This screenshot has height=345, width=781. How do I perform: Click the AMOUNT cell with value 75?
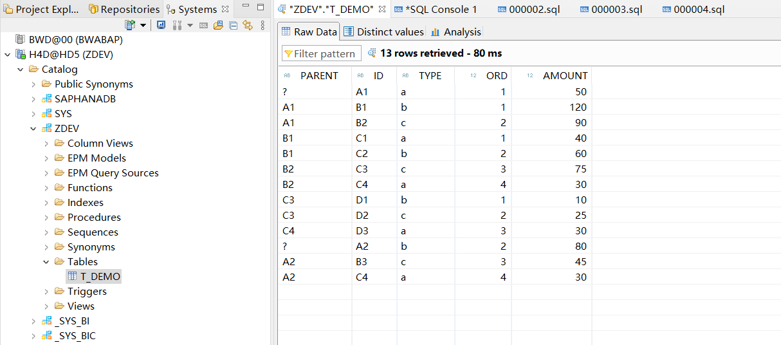[551, 169]
